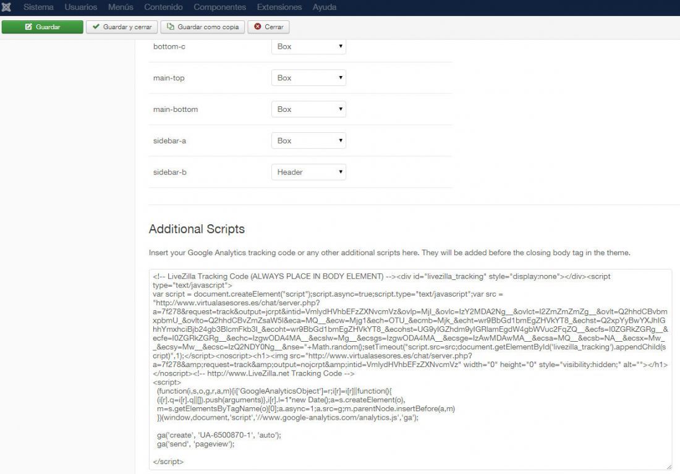
Task: Open the Menús menu
Action: click(121, 7)
